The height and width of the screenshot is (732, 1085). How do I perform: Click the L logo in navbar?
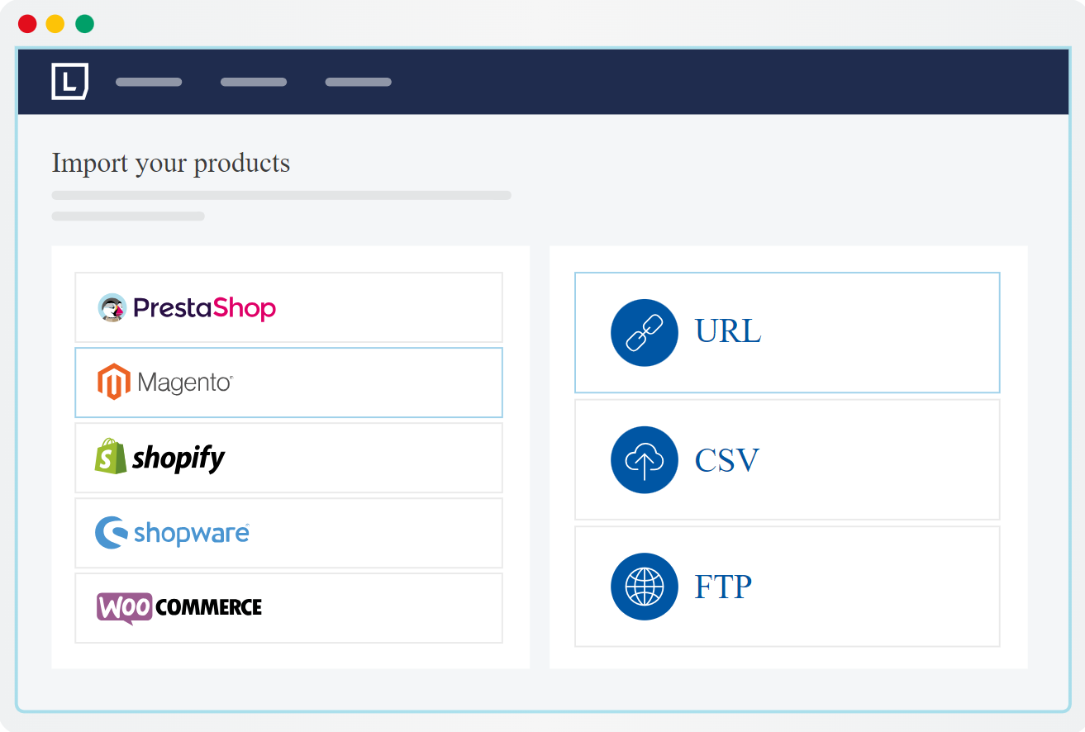pos(70,81)
